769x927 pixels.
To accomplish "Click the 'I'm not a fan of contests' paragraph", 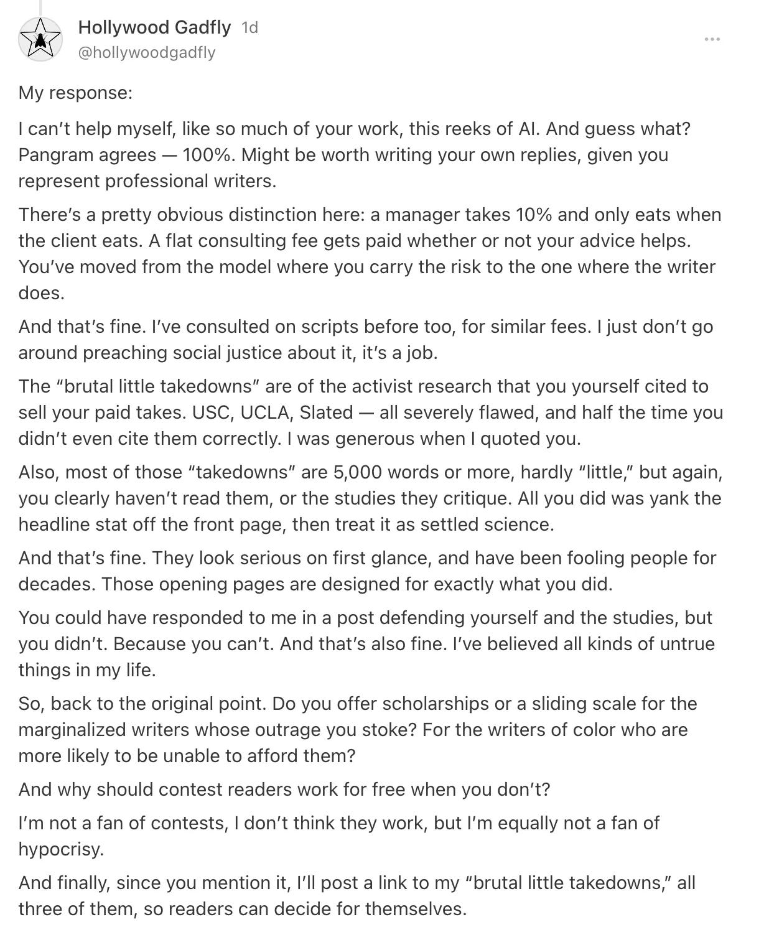I will [x=339, y=836].
